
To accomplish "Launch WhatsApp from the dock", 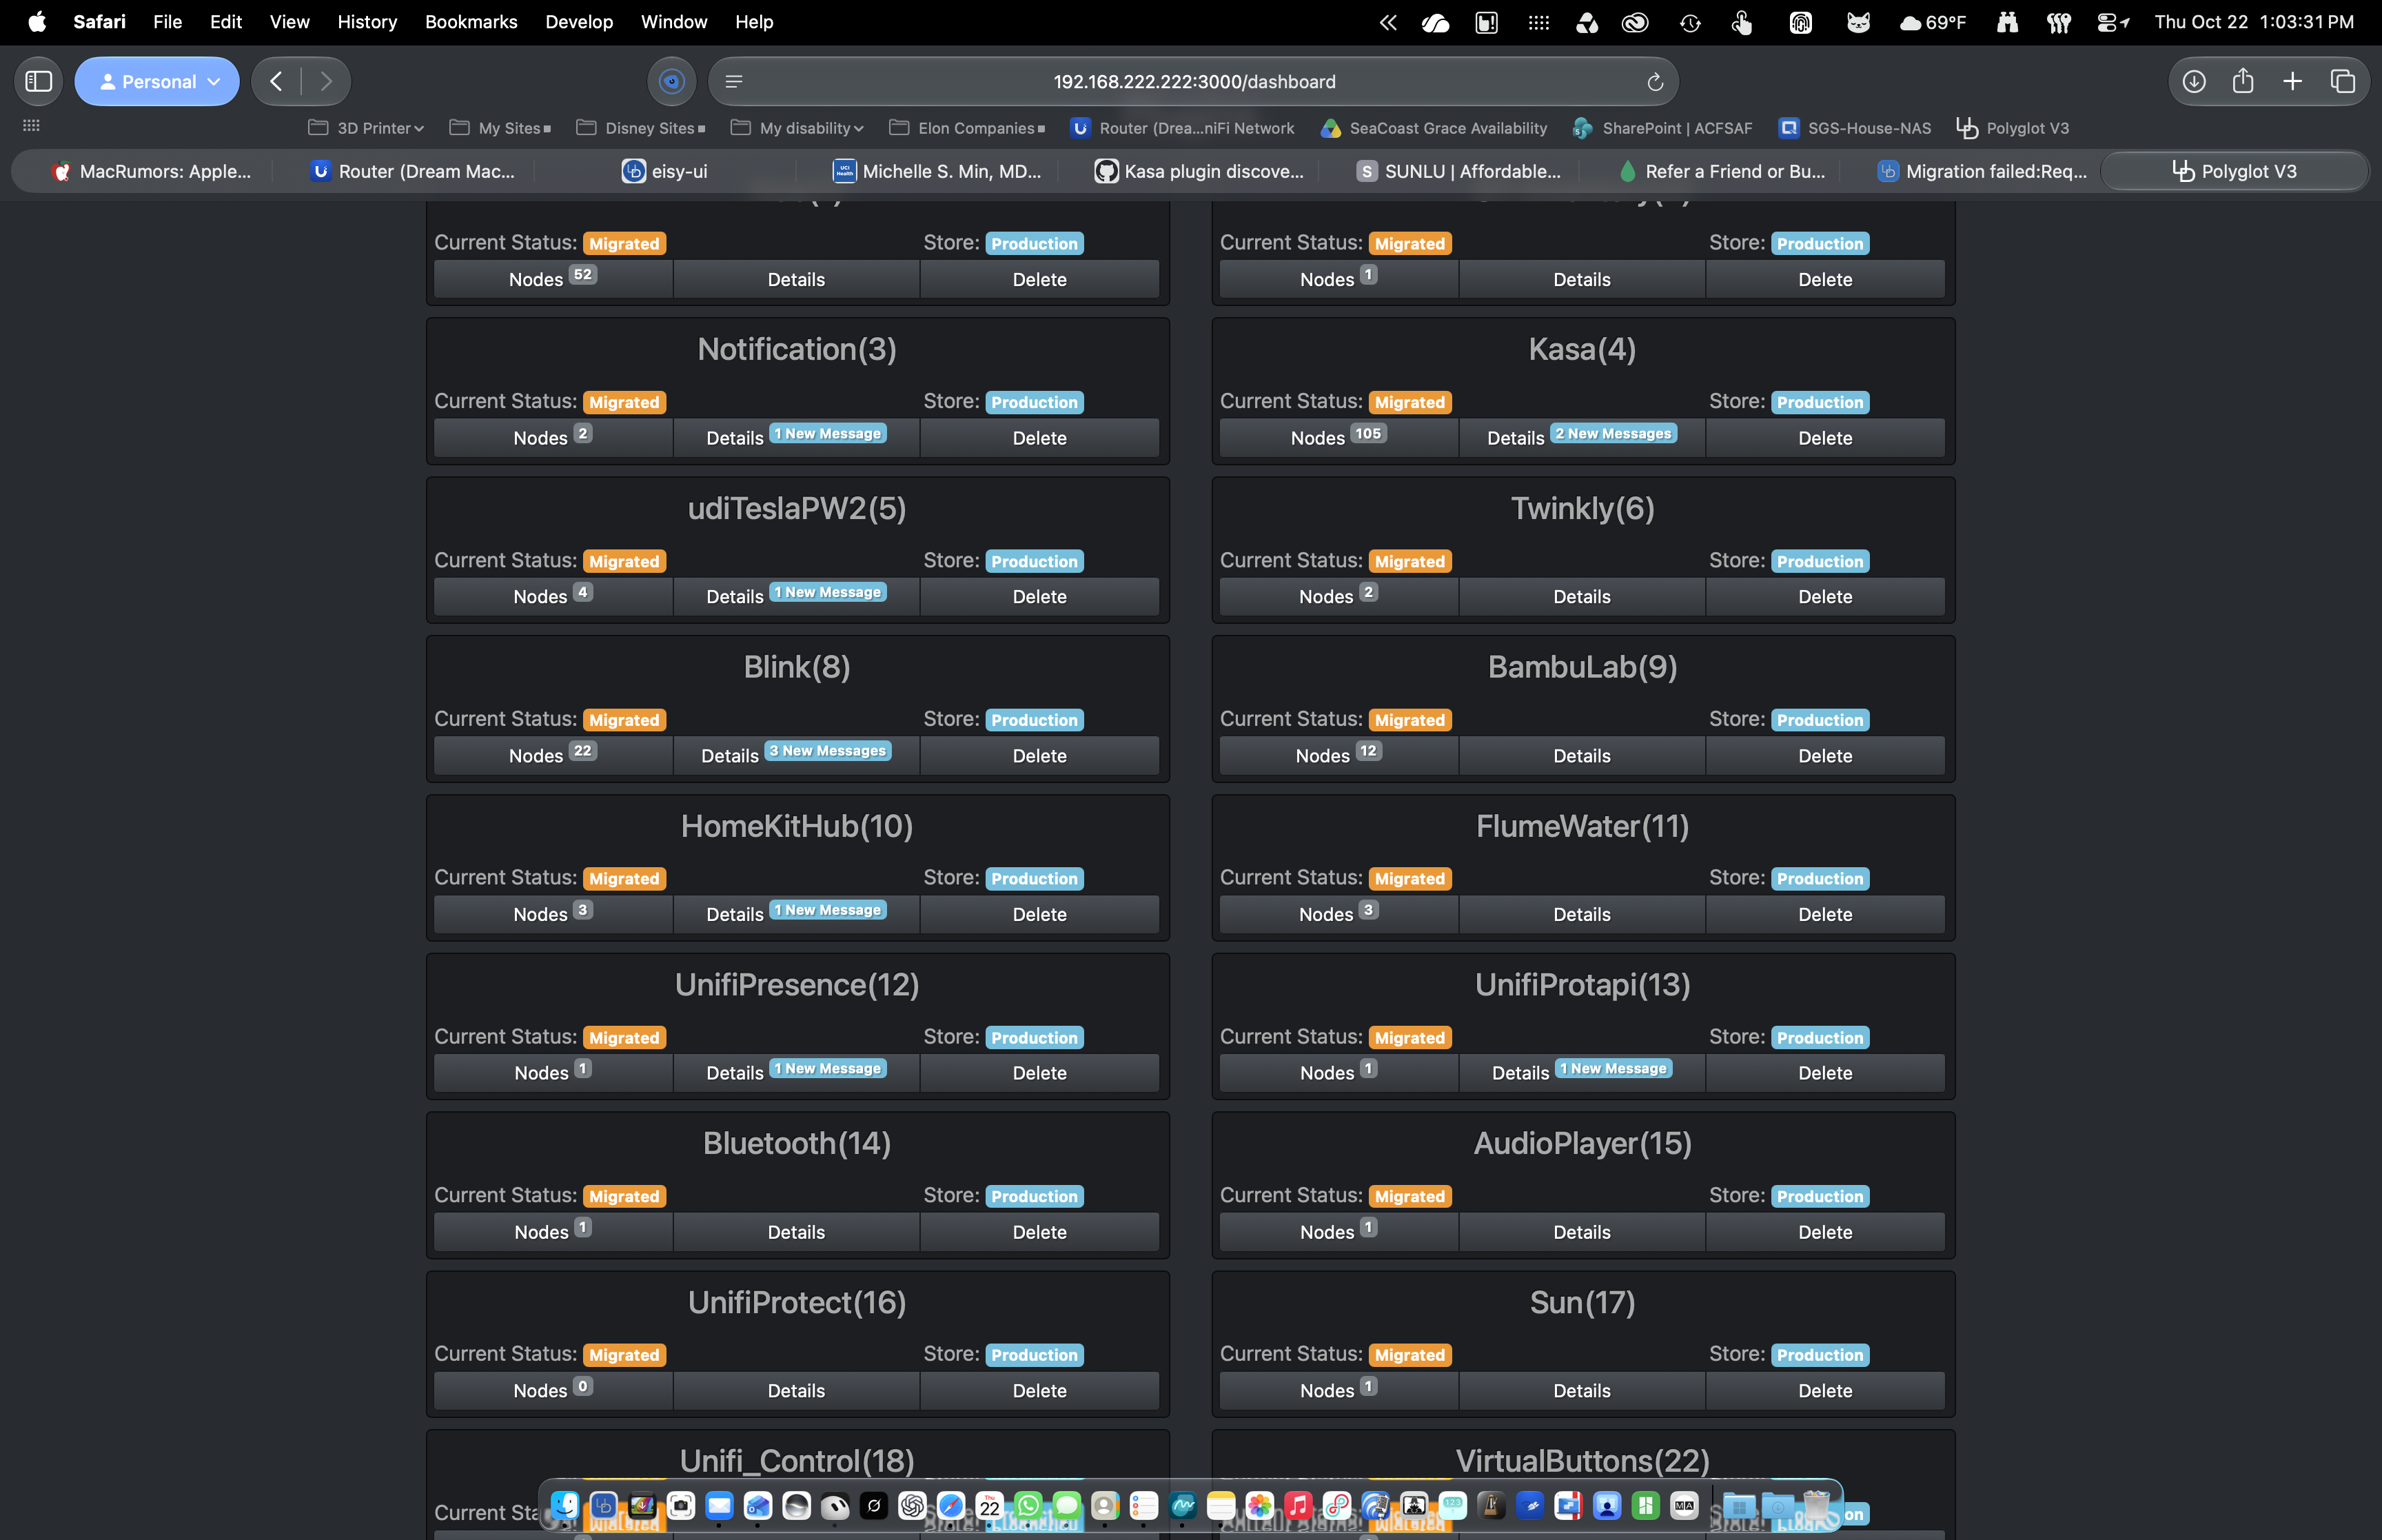I will [1028, 1505].
